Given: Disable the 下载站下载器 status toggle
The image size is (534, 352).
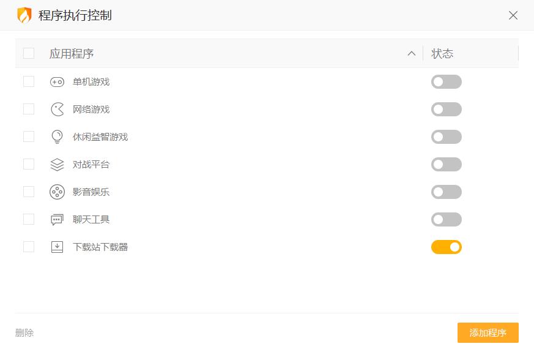Looking at the screenshot, I should coord(446,247).
